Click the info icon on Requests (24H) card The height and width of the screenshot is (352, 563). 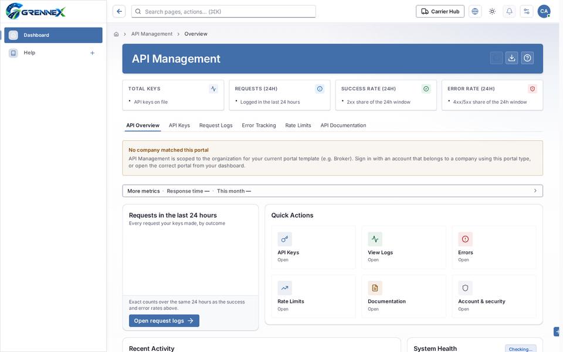[x=320, y=89]
